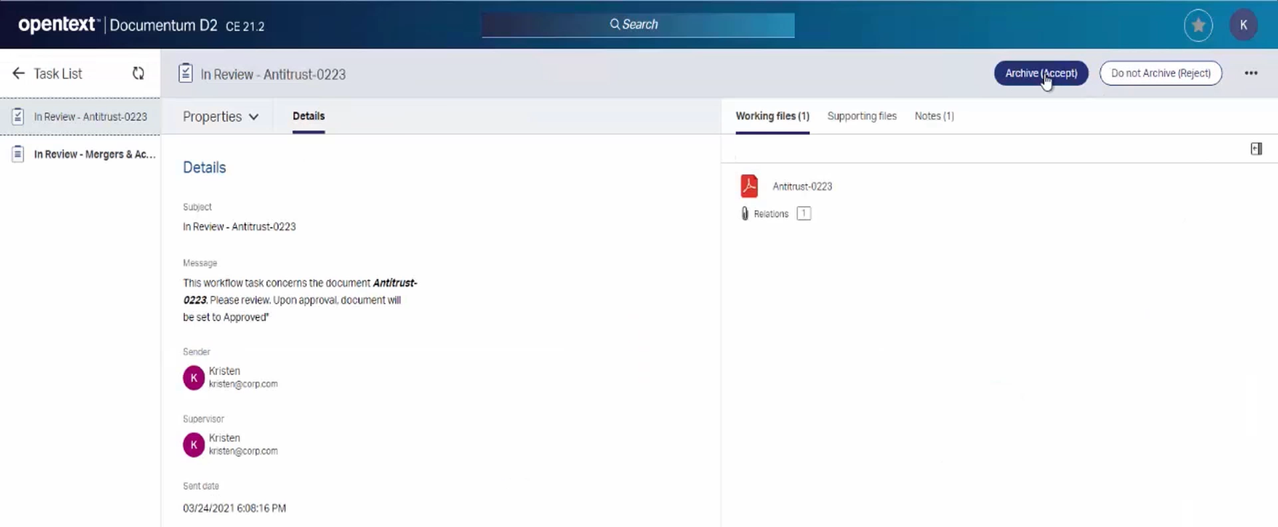Click into the Search field
Screen dimensions: 1278x527
[x=638, y=25]
